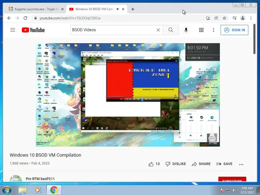The height and width of the screenshot is (195, 260).
Task: Open more actions ellipsis under video
Action: [241, 165]
